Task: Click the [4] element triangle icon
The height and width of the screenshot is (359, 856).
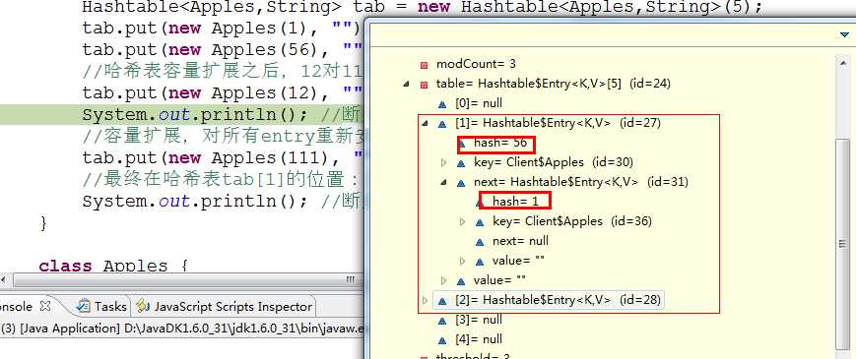Action: coord(442,339)
